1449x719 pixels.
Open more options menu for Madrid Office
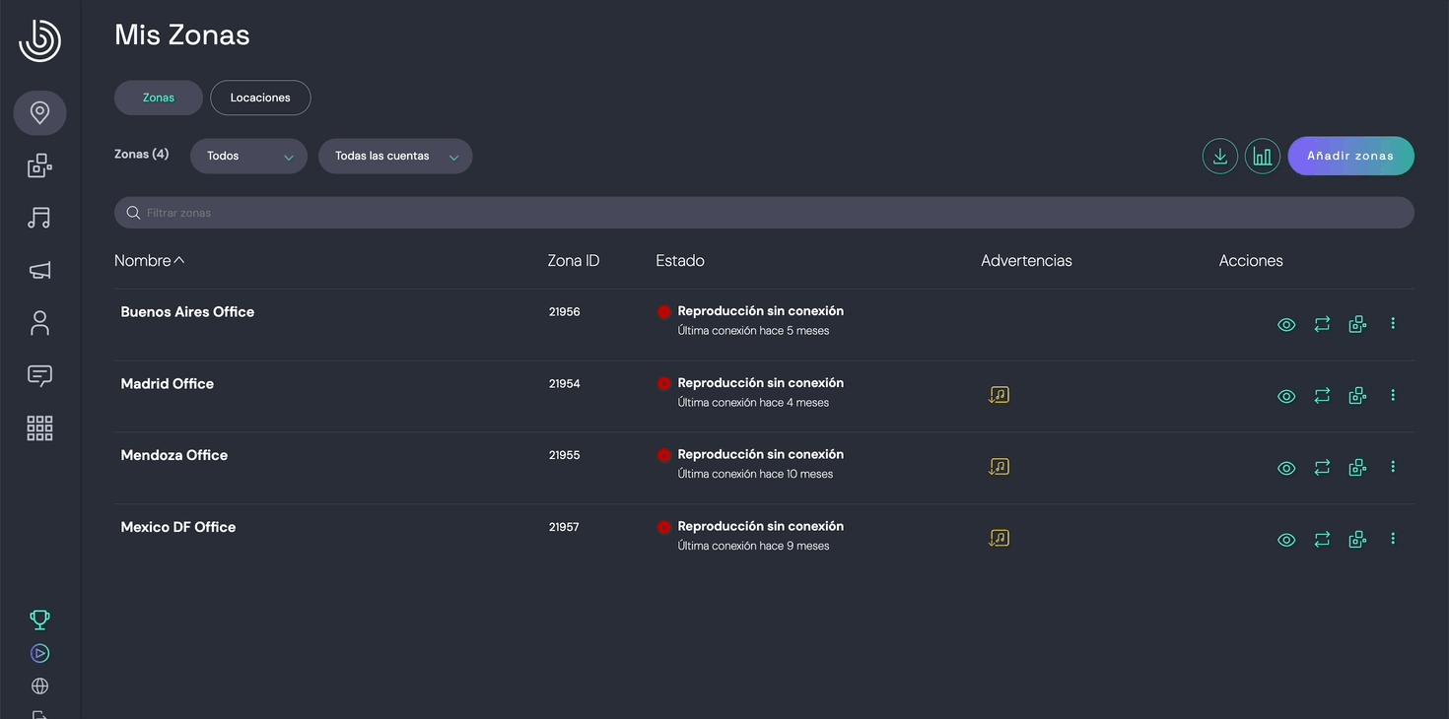pos(1393,395)
